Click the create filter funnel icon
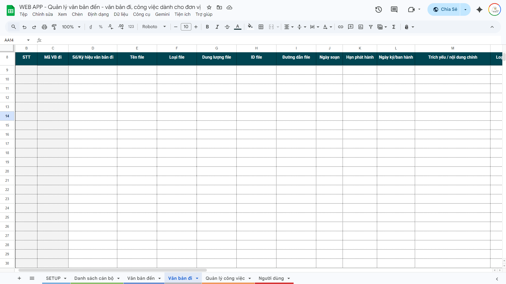The height and width of the screenshot is (284, 506). point(371,27)
